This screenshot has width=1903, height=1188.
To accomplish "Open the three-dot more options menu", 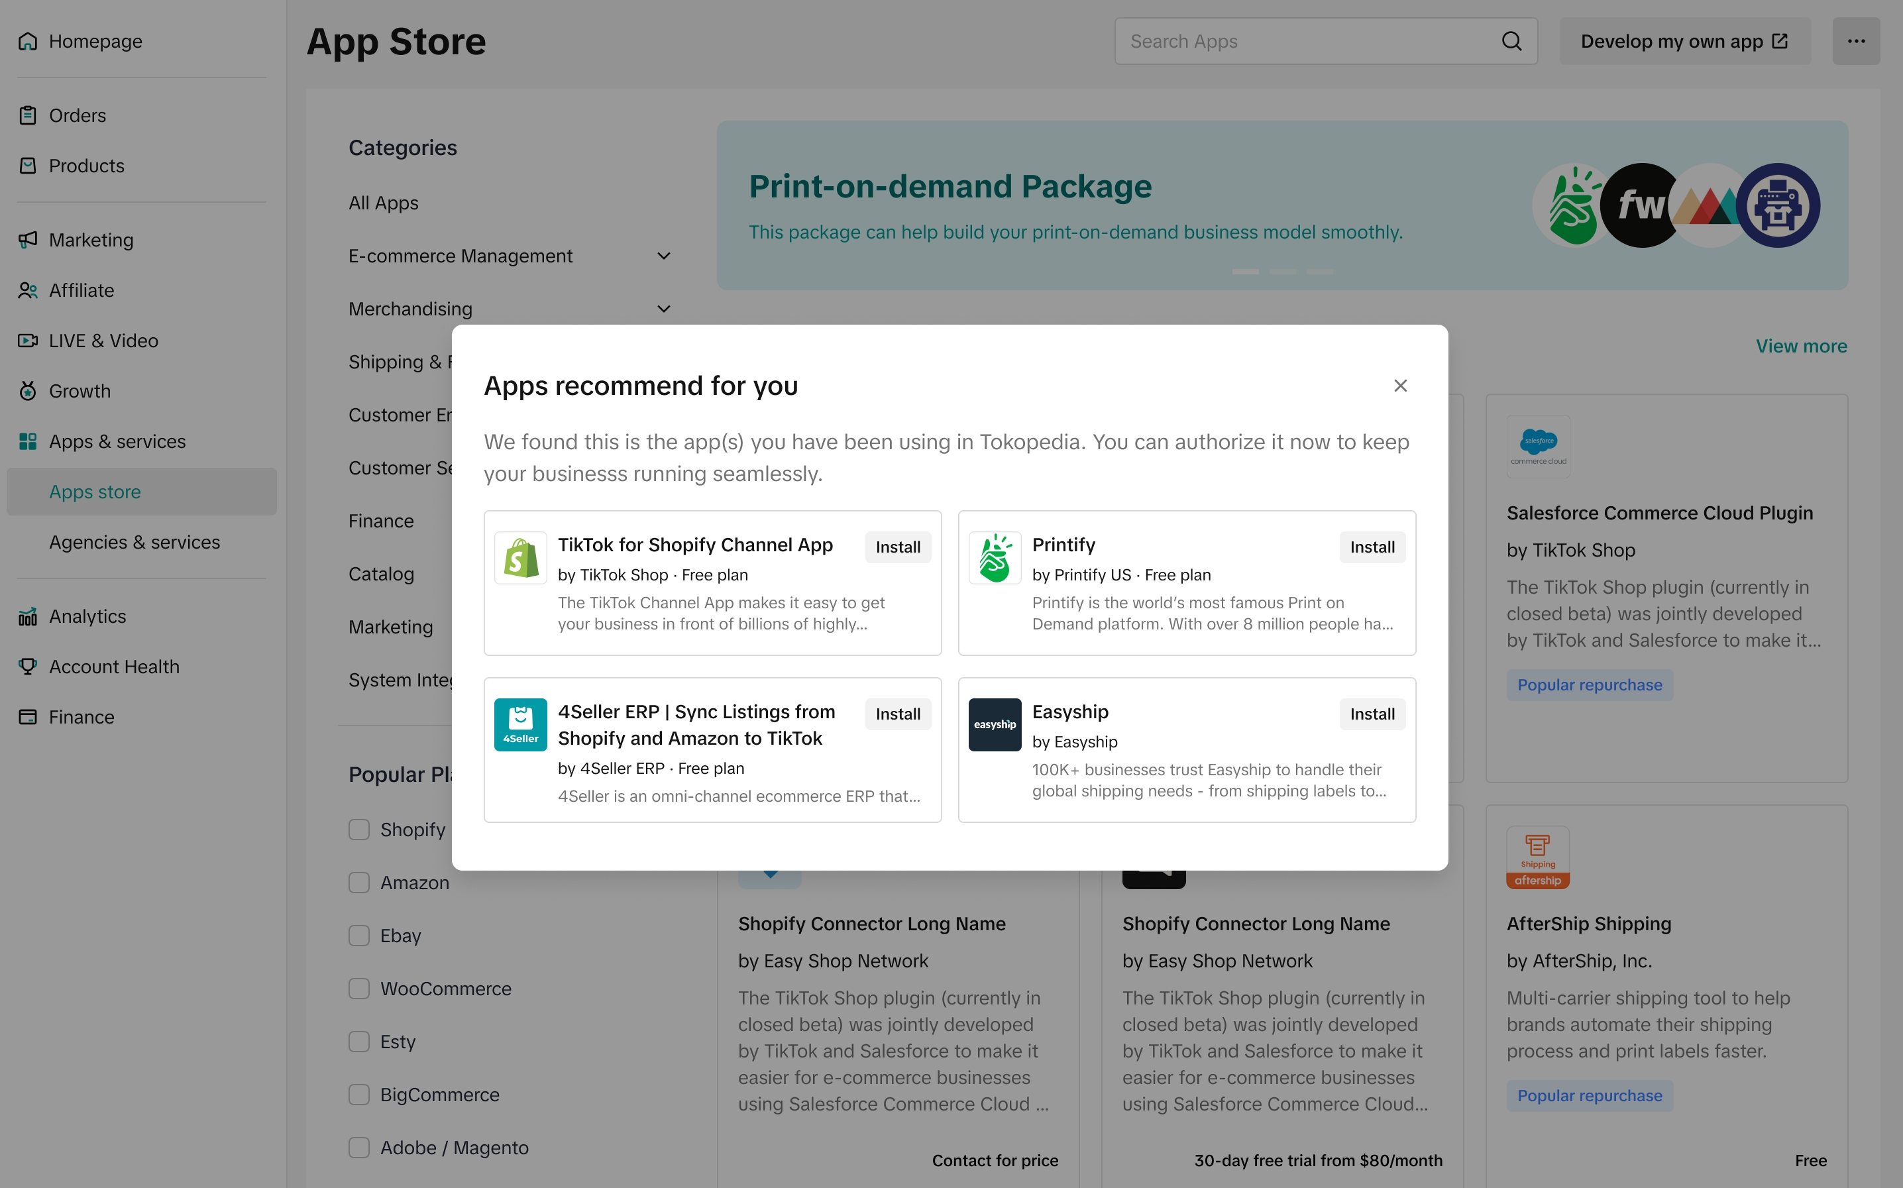I will tap(1856, 42).
